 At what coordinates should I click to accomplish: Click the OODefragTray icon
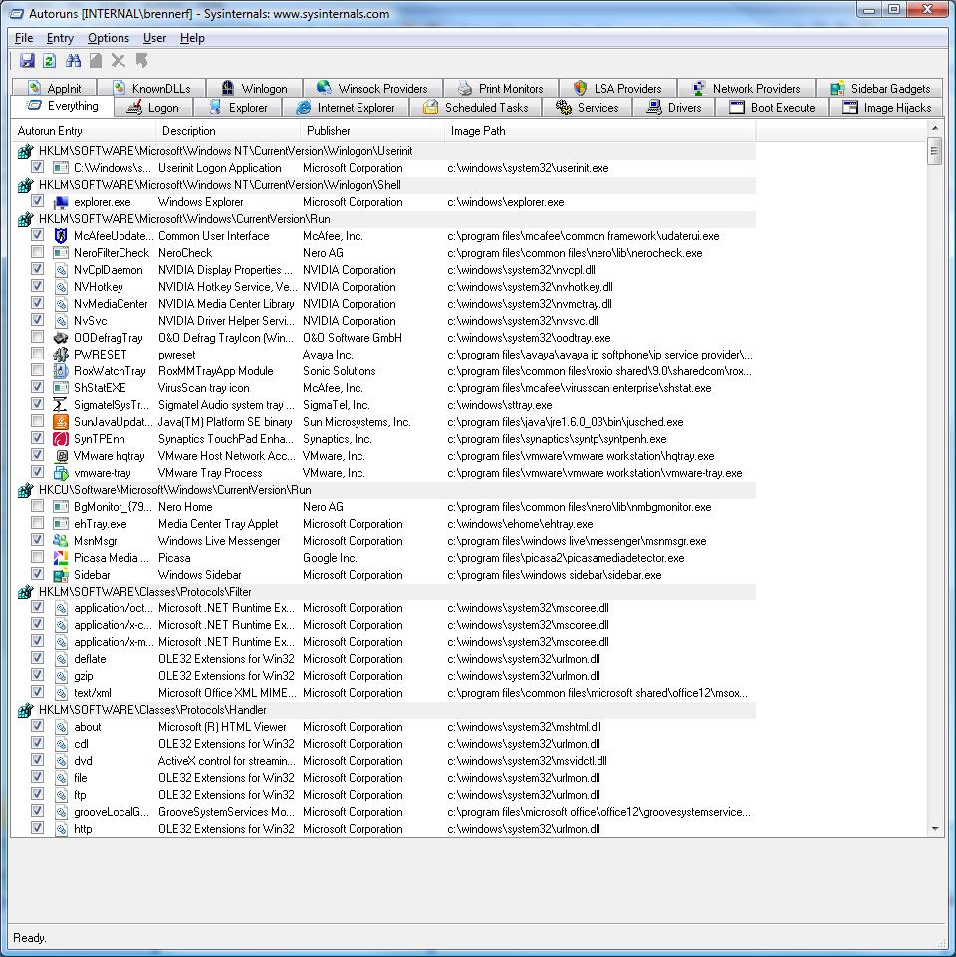pyautogui.click(x=61, y=338)
